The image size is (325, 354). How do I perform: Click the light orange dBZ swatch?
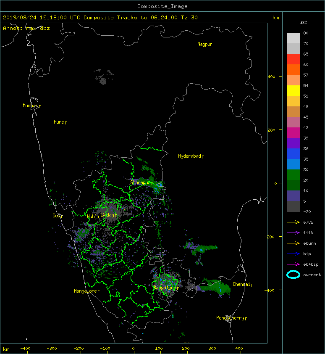[293, 80]
